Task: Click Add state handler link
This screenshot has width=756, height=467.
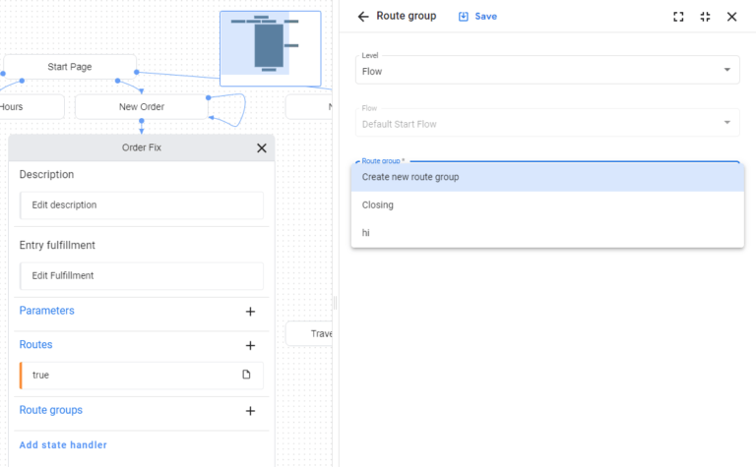Action: (x=63, y=445)
